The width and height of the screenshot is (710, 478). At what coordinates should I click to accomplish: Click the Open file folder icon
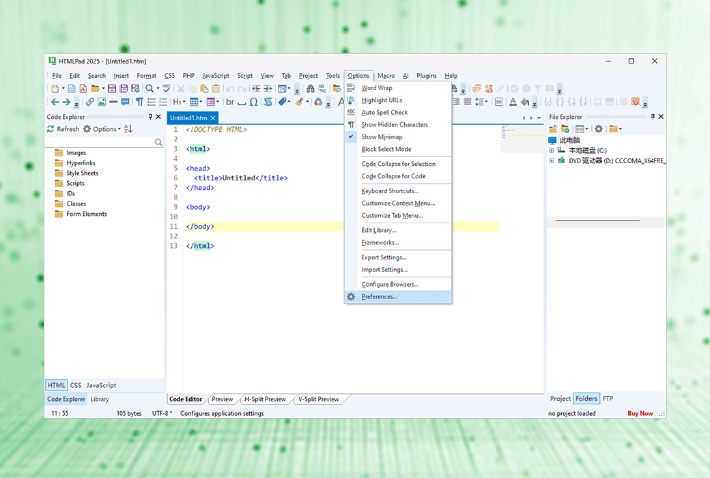click(95, 88)
